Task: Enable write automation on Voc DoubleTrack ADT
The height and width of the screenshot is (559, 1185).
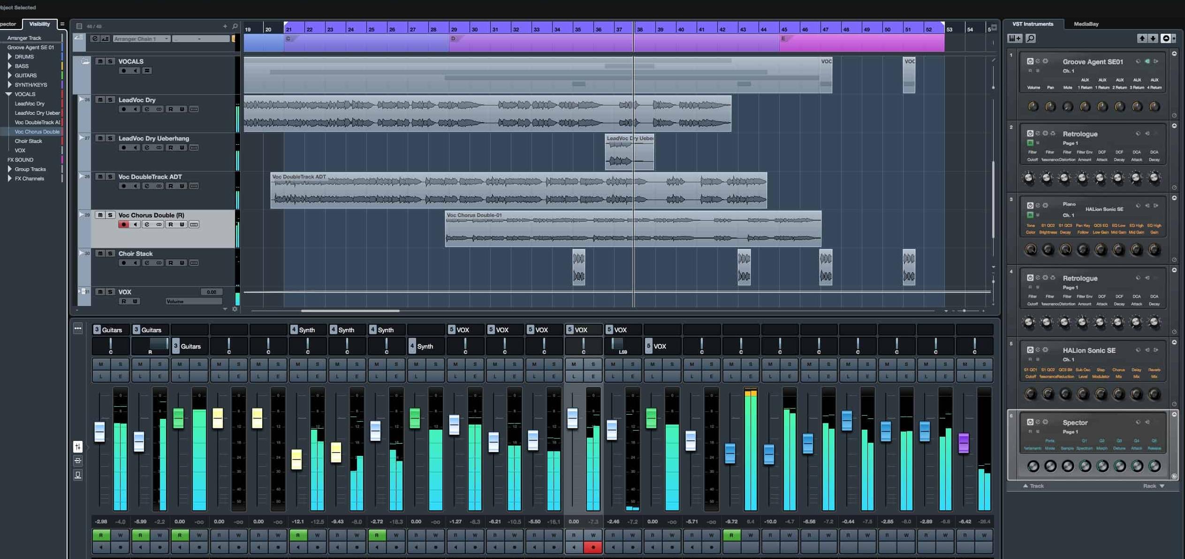Action: point(182,186)
